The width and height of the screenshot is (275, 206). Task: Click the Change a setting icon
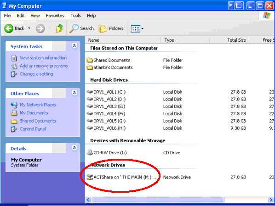[x=14, y=74]
